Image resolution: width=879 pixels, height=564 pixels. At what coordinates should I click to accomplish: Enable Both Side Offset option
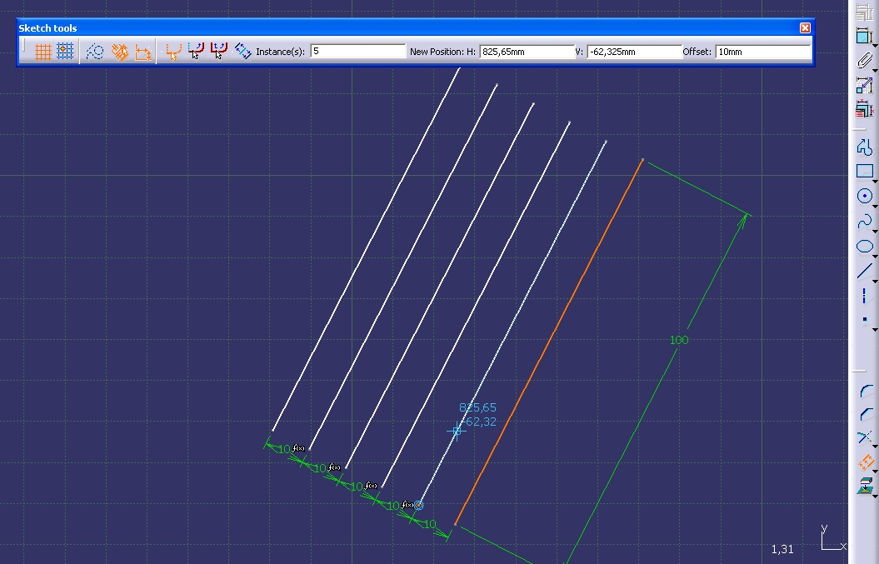[x=242, y=51]
